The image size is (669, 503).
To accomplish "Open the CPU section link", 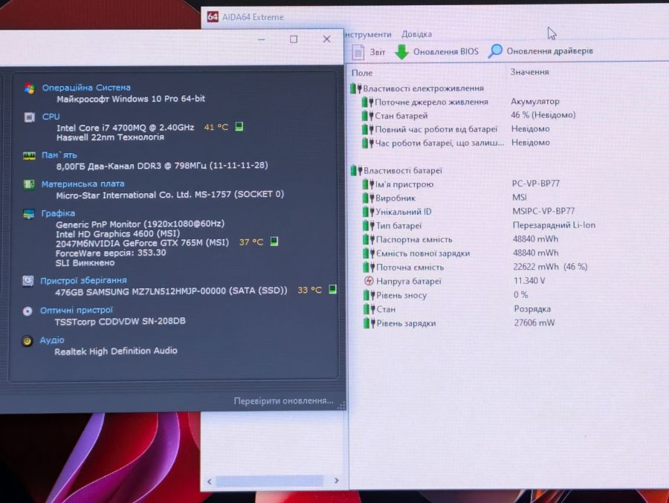I will click(x=51, y=117).
